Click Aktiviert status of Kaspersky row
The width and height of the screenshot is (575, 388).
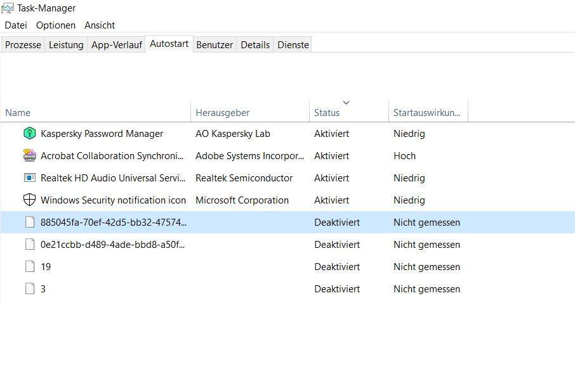(x=331, y=133)
